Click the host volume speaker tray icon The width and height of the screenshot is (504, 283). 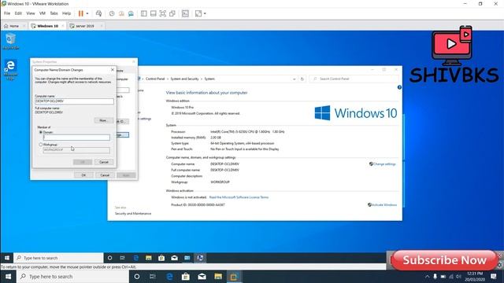coord(458,277)
